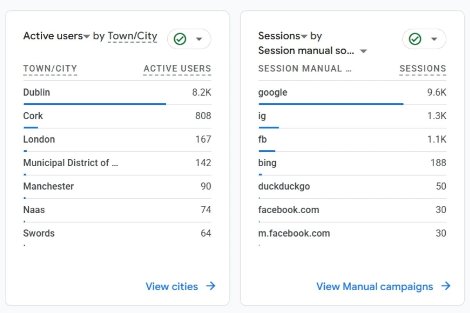Viewport: 470px width, 313px height.
Task: Select the facebook.com source row
Action: pos(352,210)
